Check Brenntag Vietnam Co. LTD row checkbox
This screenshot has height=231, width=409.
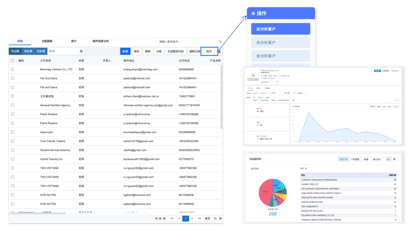pyautogui.click(x=12, y=69)
